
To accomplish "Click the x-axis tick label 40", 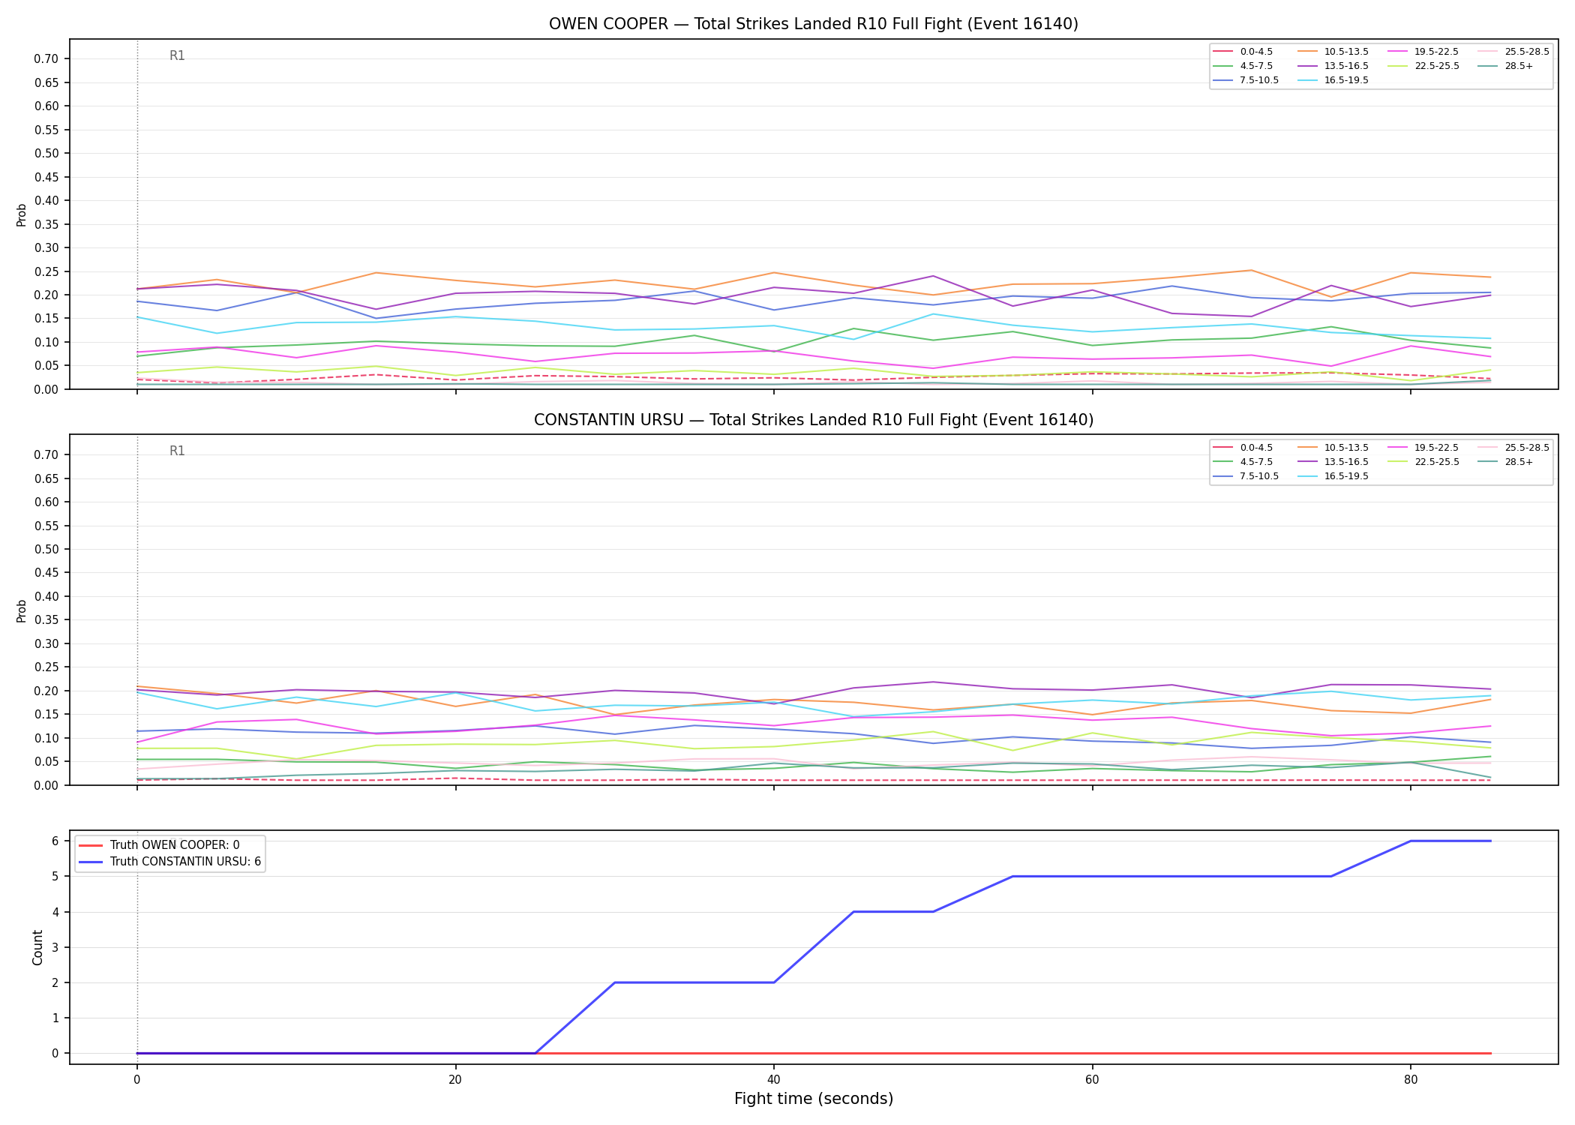I will [x=773, y=1080].
